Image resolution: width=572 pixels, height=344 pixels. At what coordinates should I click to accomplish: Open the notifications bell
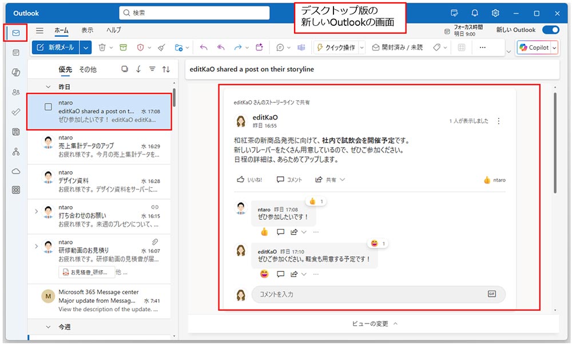tap(474, 12)
